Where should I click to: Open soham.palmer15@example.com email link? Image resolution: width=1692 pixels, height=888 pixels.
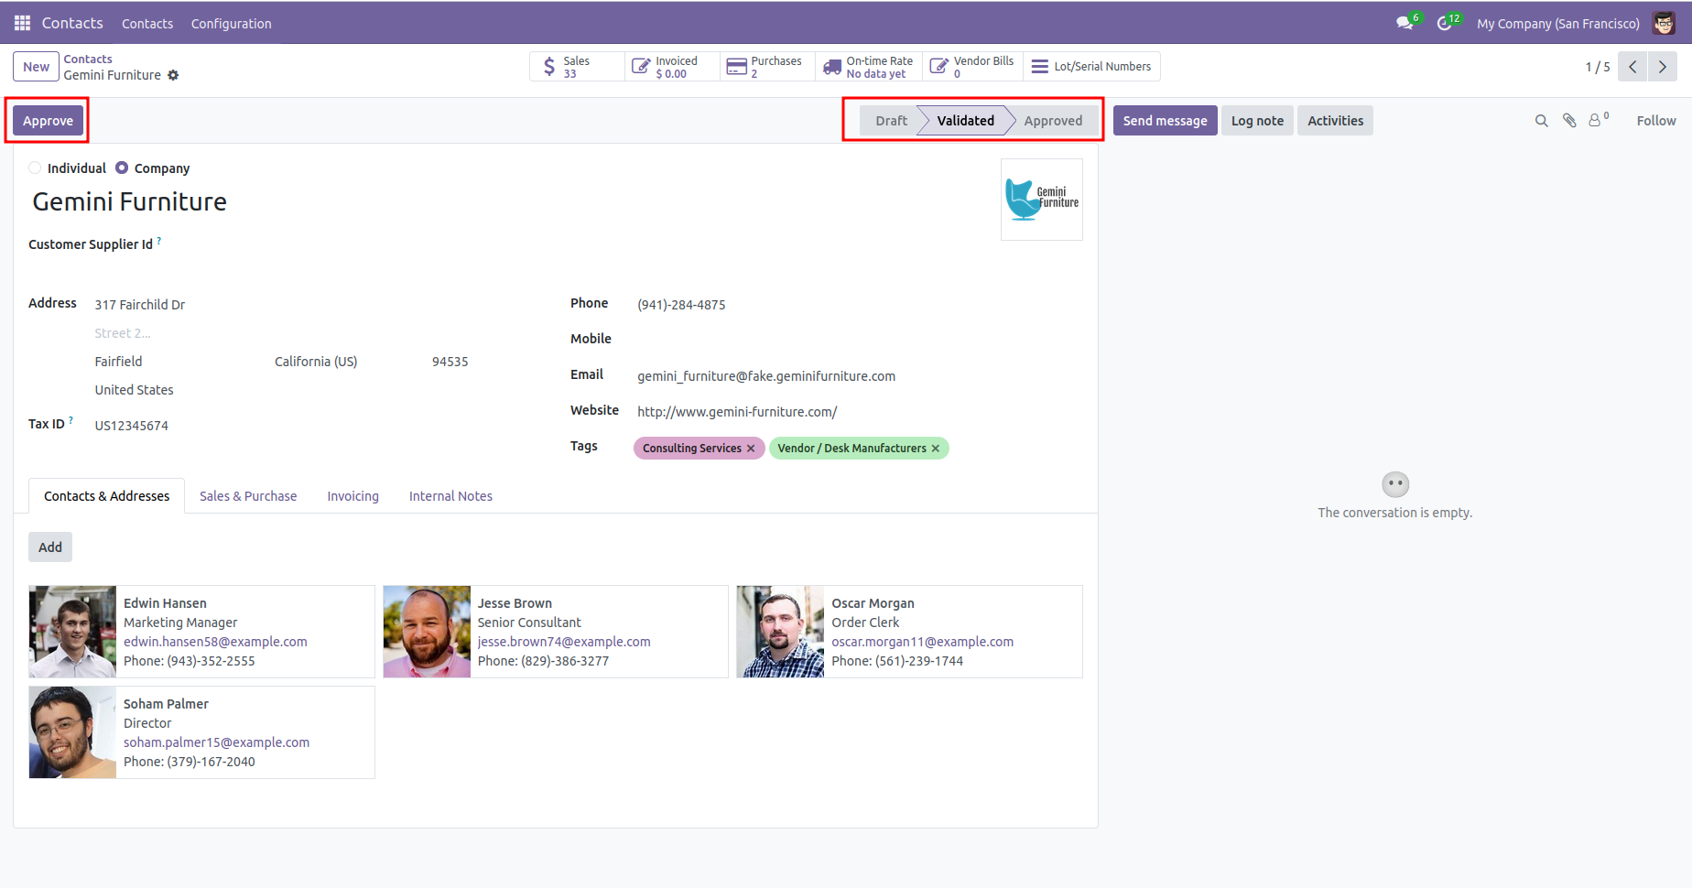pyautogui.click(x=216, y=742)
